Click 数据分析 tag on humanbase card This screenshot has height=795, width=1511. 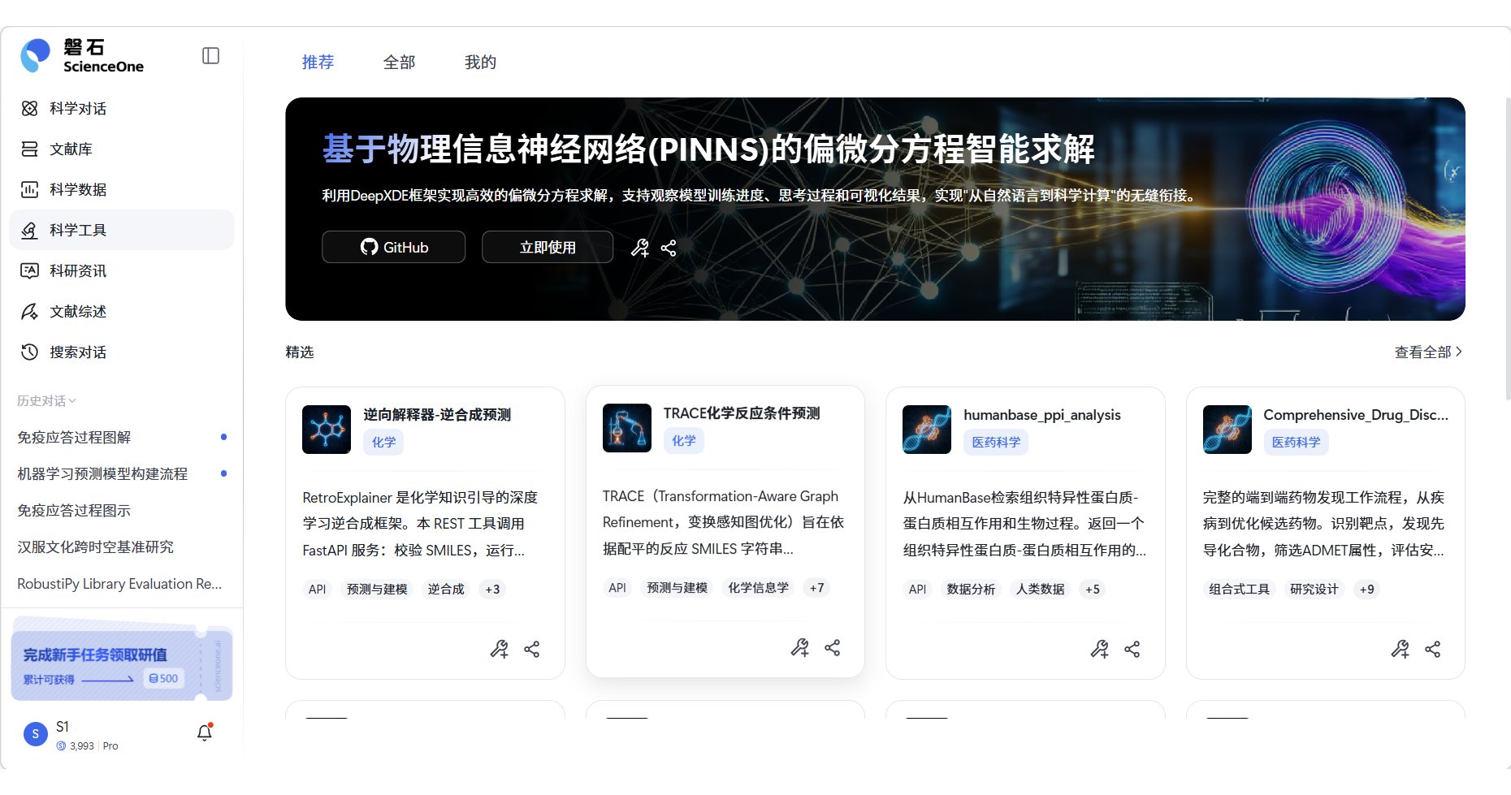[971, 589]
